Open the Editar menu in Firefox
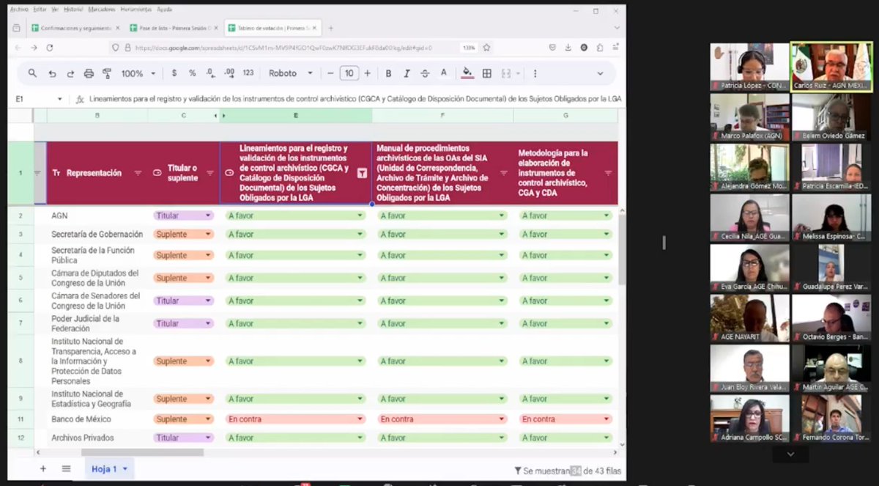 tap(40, 10)
